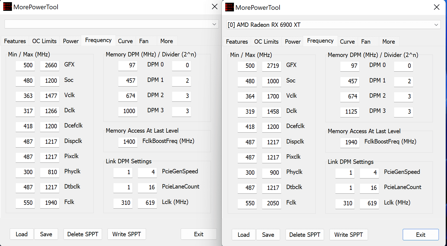Viewport: 447px width, 246px height.
Task: Click Lclk max field 619 in left window
Action: [147, 203]
